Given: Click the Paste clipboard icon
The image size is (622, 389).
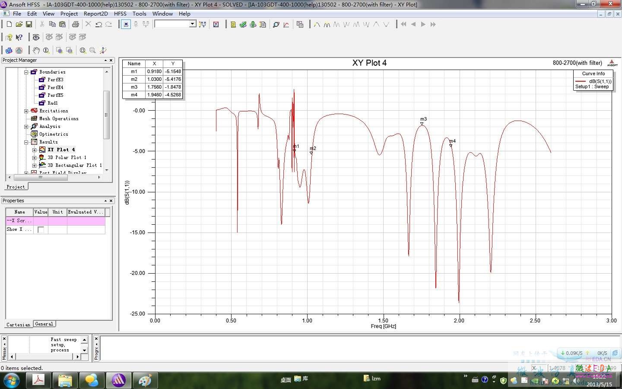Looking at the screenshot, I should pyautogui.click(x=62, y=24).
